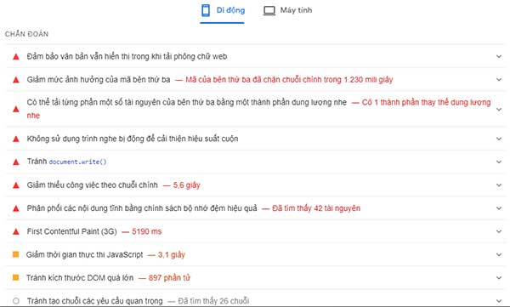This screenshot has width=510, height=307.
Task: Click red triangle beside lightweight component audit
Action: (15, 109)
